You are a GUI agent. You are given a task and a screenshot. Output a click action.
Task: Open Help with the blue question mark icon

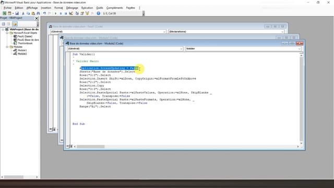point(99,13)
